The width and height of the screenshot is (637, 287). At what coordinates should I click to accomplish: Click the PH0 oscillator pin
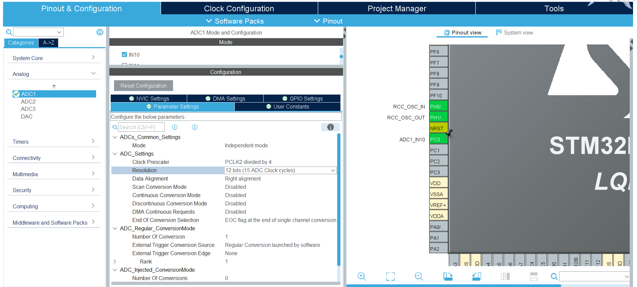pyautogui.click(x=439, y=107)
